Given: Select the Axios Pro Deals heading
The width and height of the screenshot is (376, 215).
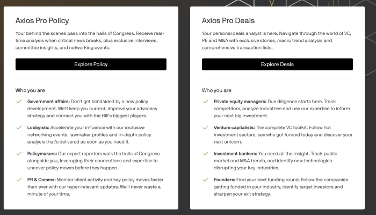Looking at the screenshot, I should pyautogui.click(x=228, y=20).
